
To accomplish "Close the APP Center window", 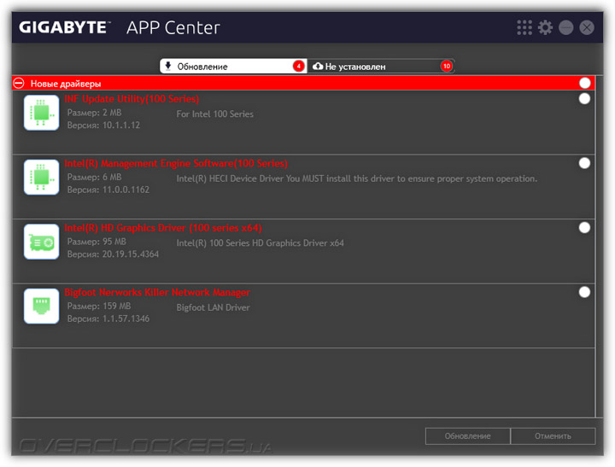I will (x=587, y=27).
